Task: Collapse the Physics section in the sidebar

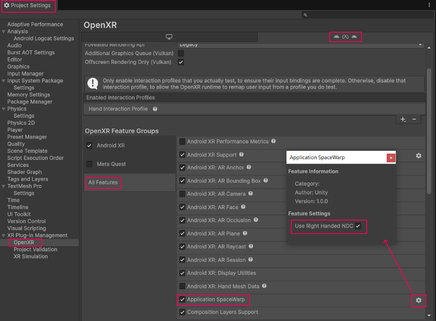Action: pyautogui.click(x=3, y=108)
